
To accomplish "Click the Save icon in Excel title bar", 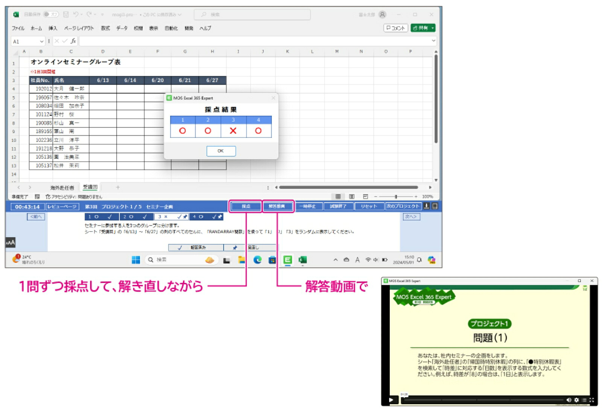I will click(65, 14).
